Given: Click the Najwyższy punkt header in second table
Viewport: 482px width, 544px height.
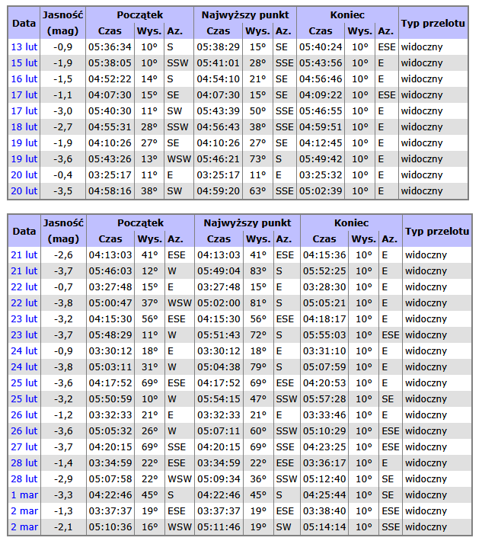Looking at the screenshot, I should point(247,222).
